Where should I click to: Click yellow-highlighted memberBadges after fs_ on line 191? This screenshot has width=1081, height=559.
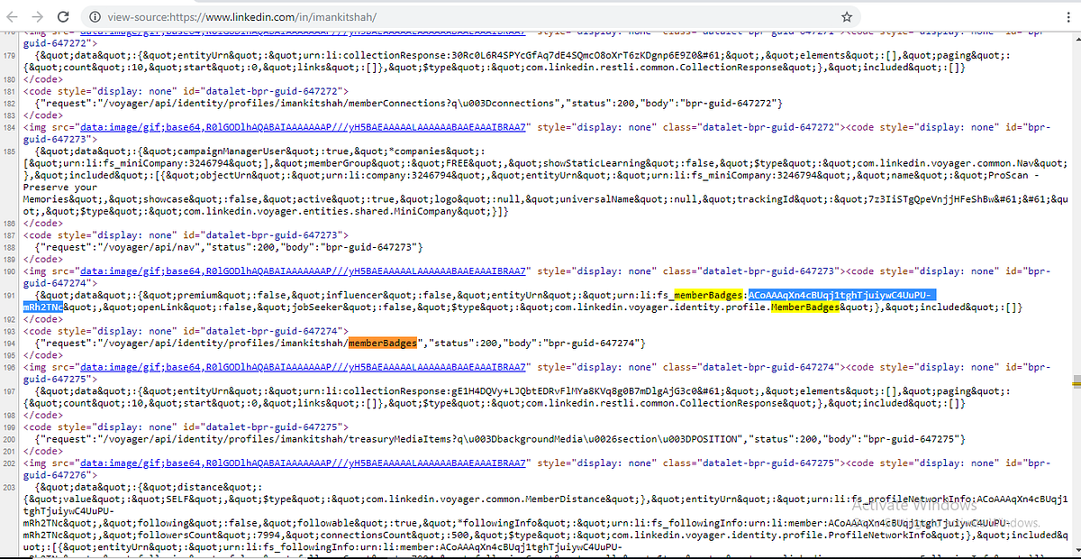point(708,295)
